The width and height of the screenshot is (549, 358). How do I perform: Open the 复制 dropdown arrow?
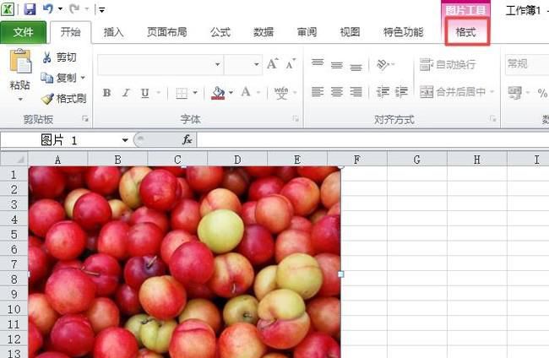(x=84, y=78)
